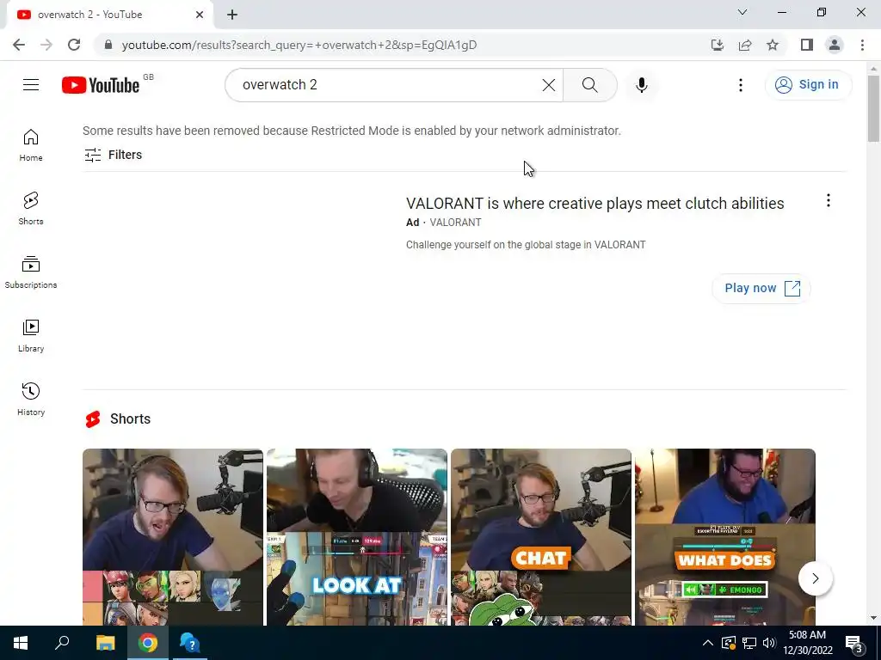Bookmark this tab with the star
This screenshot has height=660, width=881.
tap(773, 45)
